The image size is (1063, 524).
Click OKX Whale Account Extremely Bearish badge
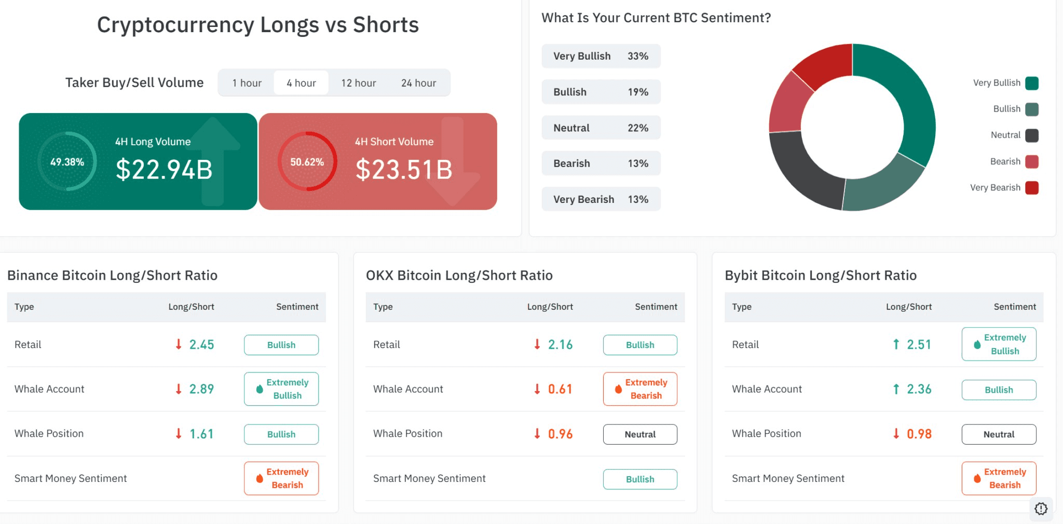point(640,389)
